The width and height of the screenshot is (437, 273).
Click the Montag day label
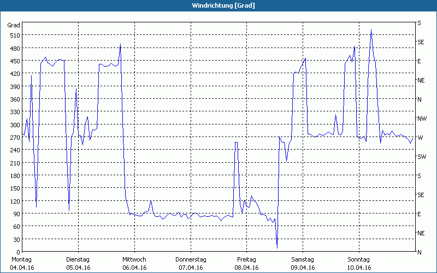click(x=21, y=259)
